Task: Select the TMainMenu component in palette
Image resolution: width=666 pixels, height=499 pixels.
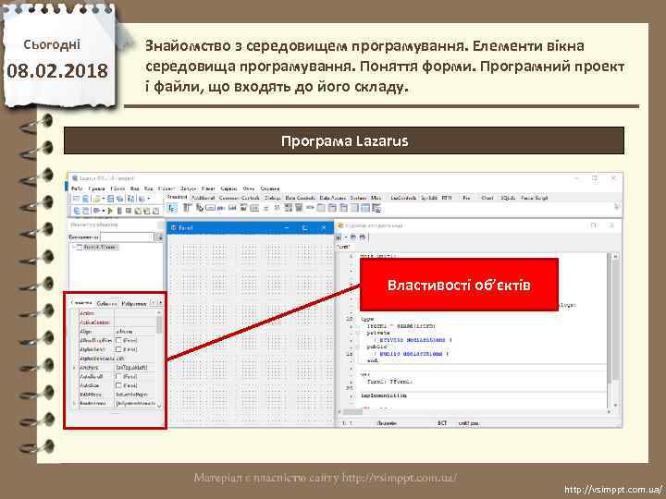Action: click(187, 208)
